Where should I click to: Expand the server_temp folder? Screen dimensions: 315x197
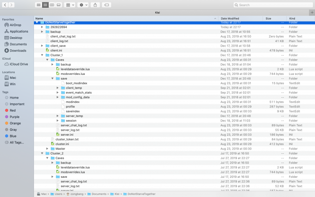(57, 116)
